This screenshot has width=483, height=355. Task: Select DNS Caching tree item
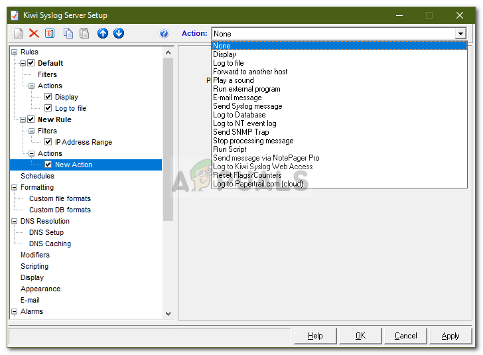coord(50,244)
